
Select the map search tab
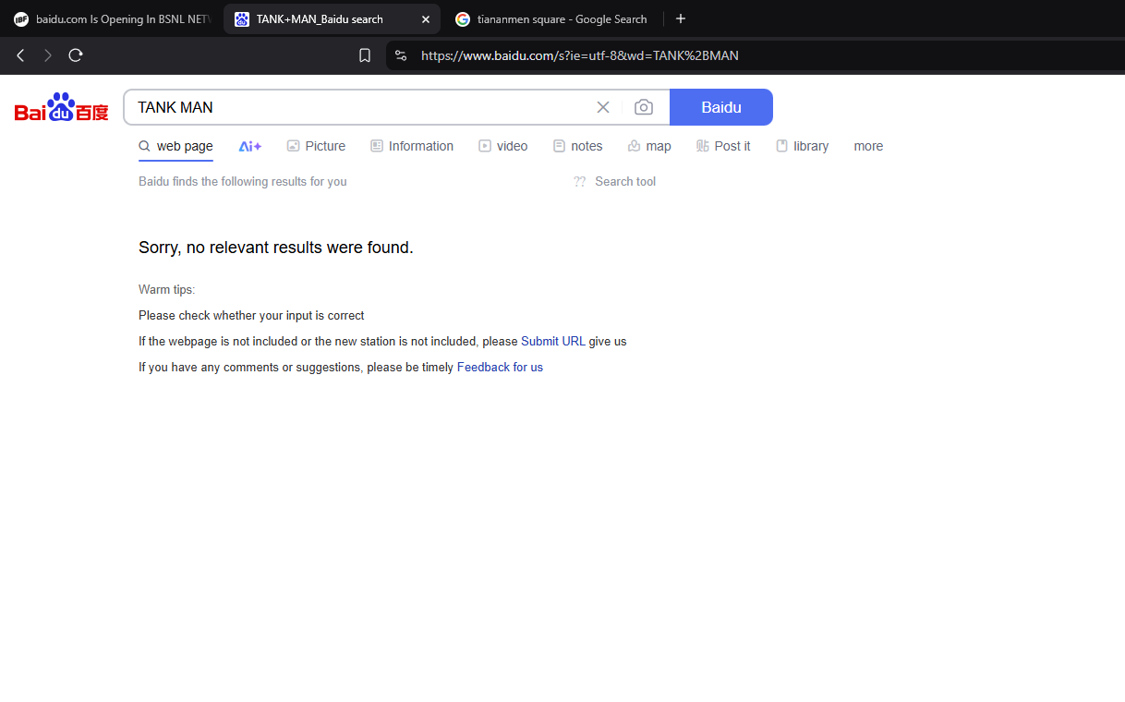click(x=649, y=146)
